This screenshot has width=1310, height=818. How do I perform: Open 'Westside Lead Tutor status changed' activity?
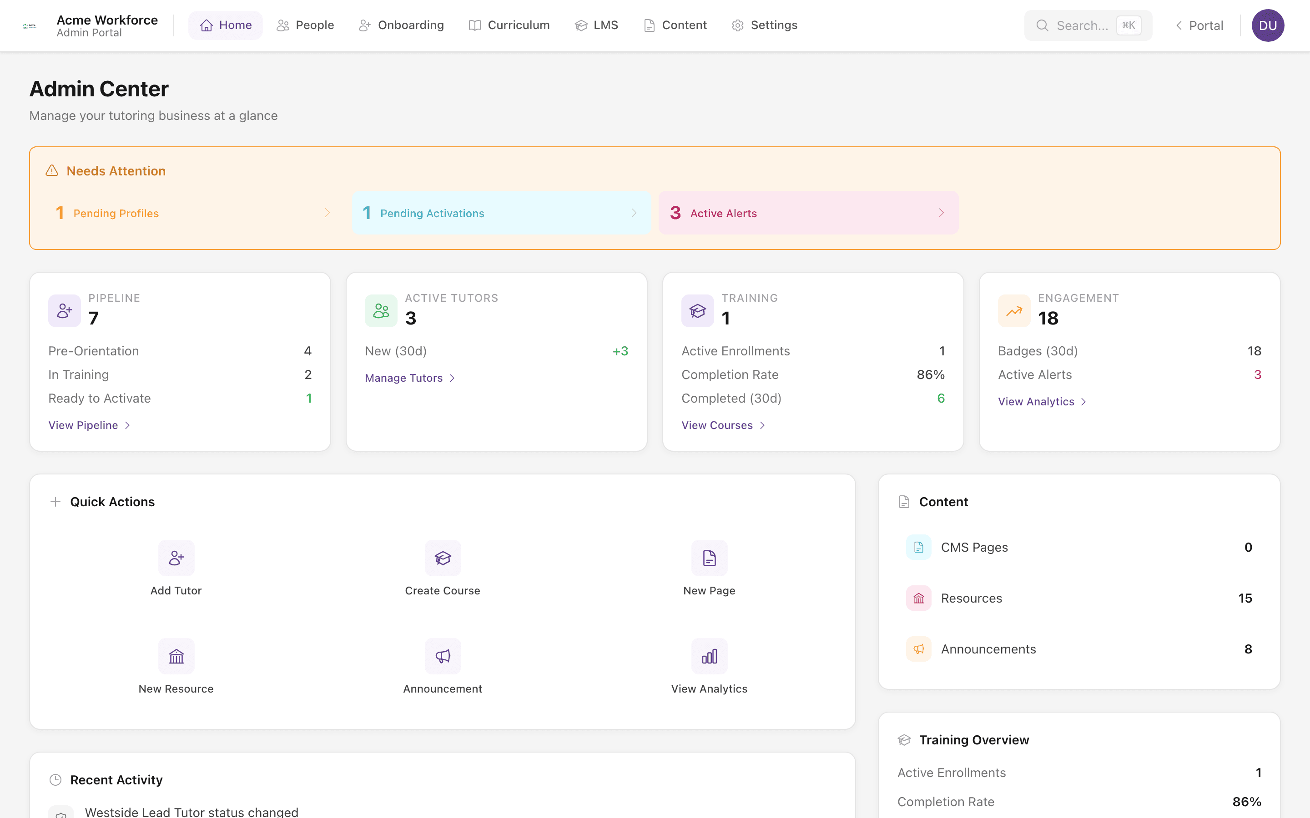tap(191, 812)
